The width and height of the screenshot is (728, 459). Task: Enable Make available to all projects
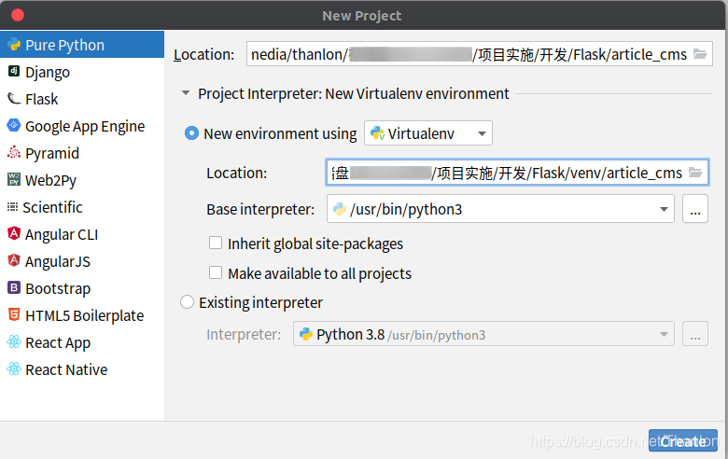216,272
